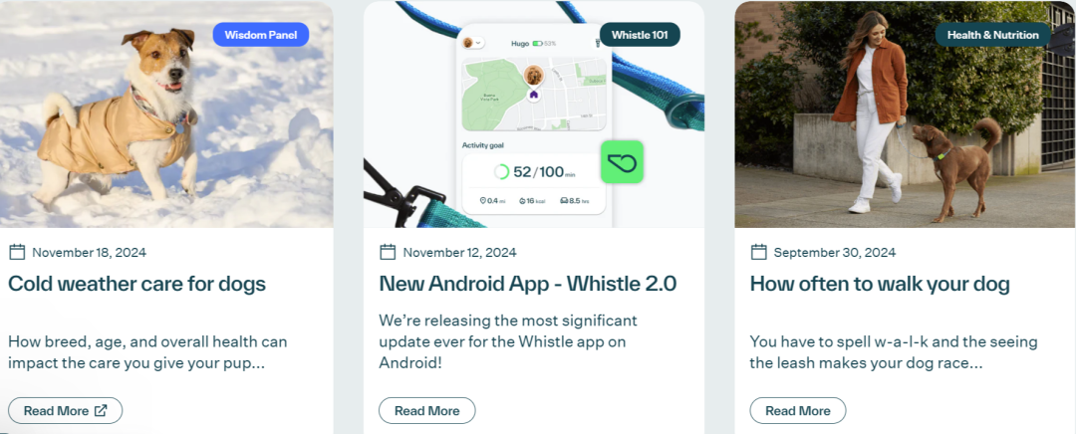This screenshot has width=1076, height=434.
Task: Select the Health & Nutrition category tag
Action: click(992, 34)
